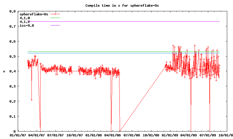Click the 0.5 y-axis tick label

pyautogui.click(x=13, y=56)
